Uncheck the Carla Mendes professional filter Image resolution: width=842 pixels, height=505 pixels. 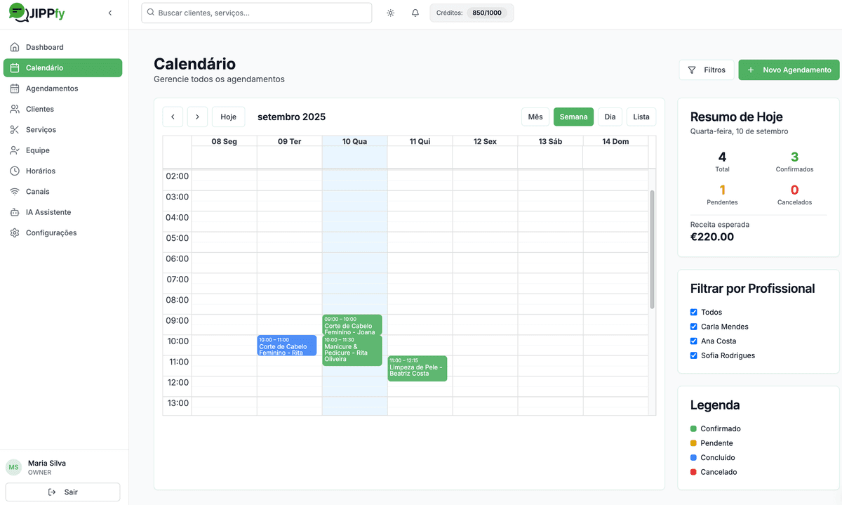pos(694,327)
